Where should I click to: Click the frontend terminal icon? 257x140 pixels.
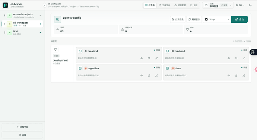(x=80, y=51)
